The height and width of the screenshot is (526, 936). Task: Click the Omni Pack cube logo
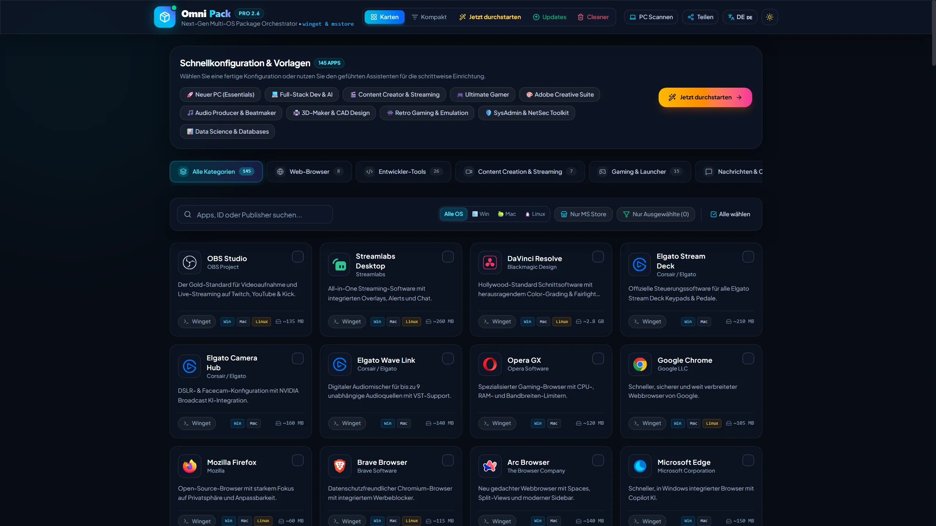165,17
